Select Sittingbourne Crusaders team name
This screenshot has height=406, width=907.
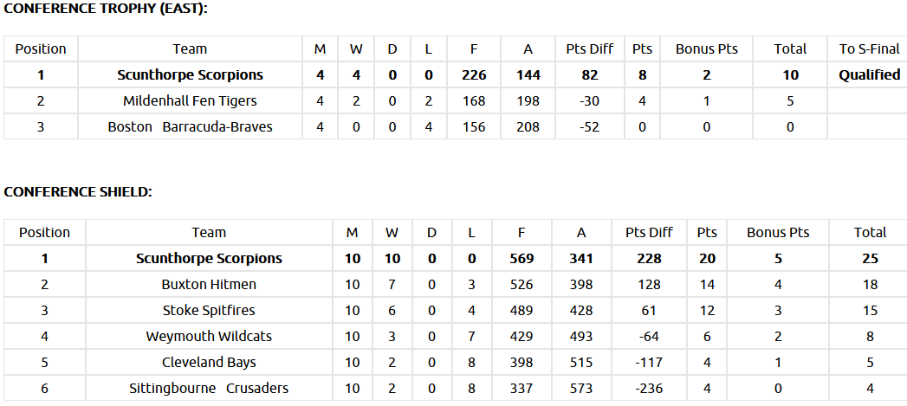pos(209,388)
